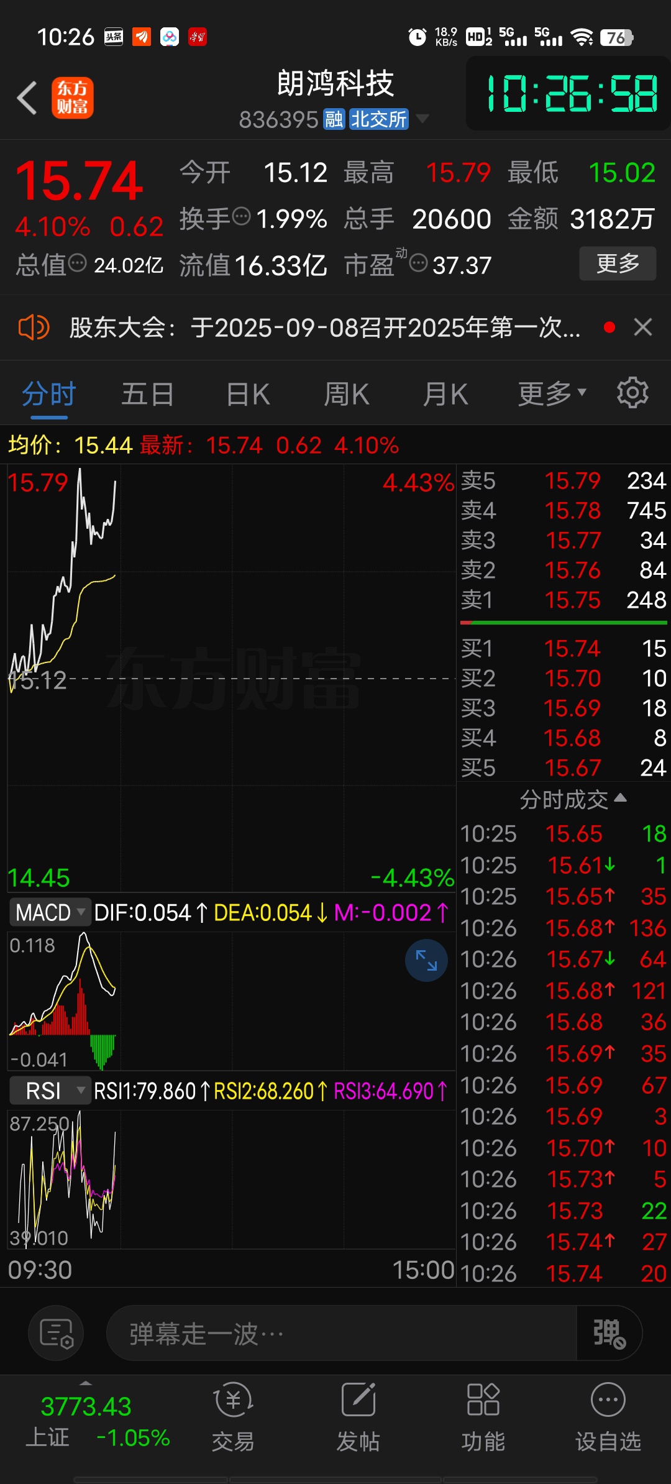Screen dimensions: 671x1484
Task: Tap the battery 76 status icon
Action: coord(616,38)
